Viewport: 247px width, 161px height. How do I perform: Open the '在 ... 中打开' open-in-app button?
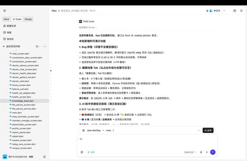pos(213,11)
